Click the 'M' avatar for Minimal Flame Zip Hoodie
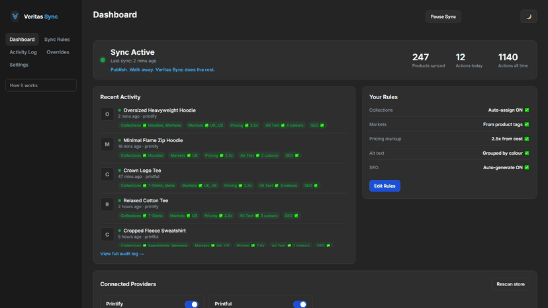Viewport: 548px width, 308px height. pyautogui.click(x=107, y=144)
